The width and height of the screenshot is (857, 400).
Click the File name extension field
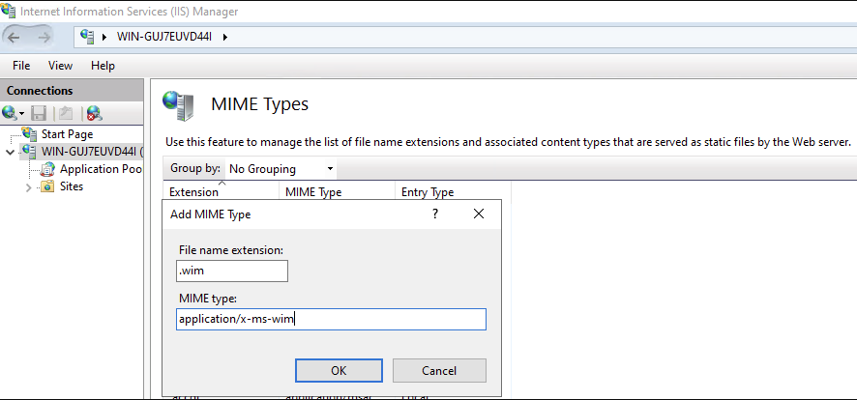(232, 271)
